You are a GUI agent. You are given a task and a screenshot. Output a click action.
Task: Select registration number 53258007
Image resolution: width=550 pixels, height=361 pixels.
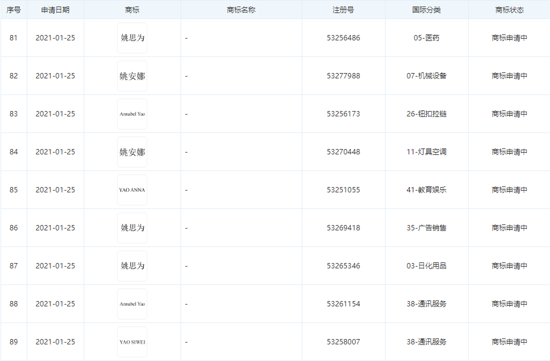tap(343, 342)
